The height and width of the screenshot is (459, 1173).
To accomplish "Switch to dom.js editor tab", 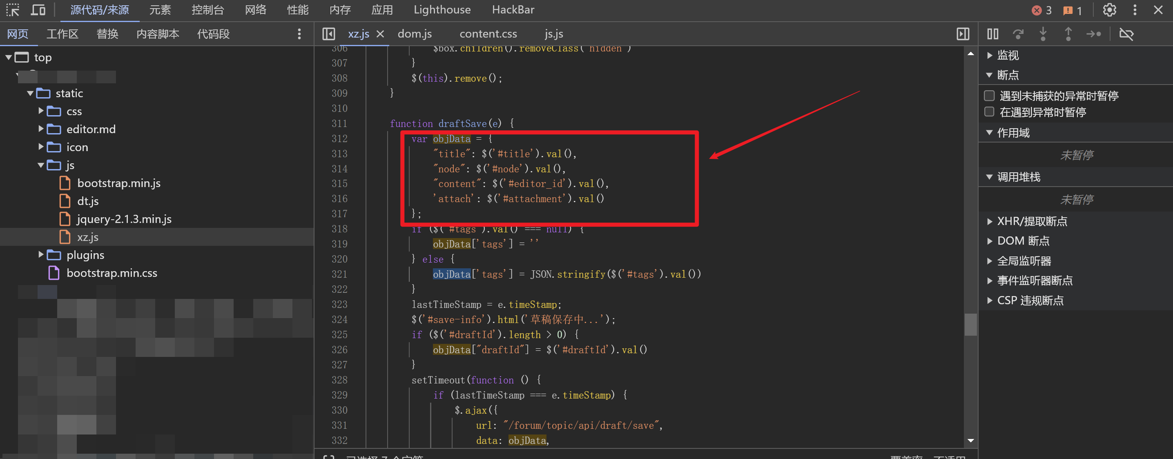I will [x=415, y=34].
